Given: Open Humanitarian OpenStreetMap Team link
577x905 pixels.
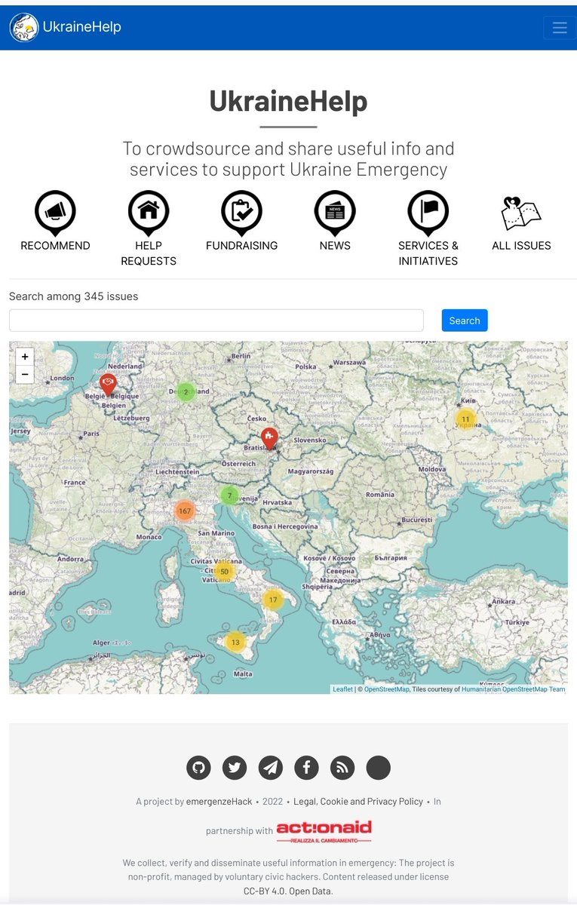Looking at the screenshot, I should click(514, 689).
